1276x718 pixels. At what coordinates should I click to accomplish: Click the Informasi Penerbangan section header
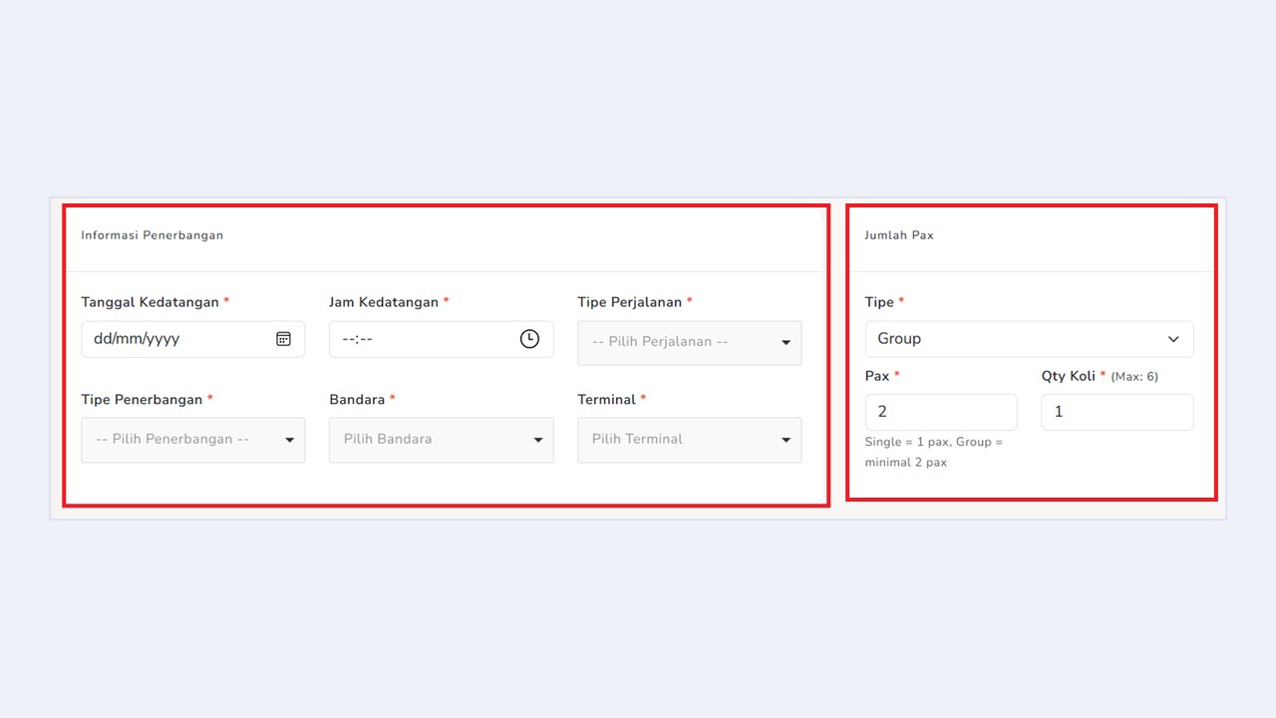coord(153,235)
